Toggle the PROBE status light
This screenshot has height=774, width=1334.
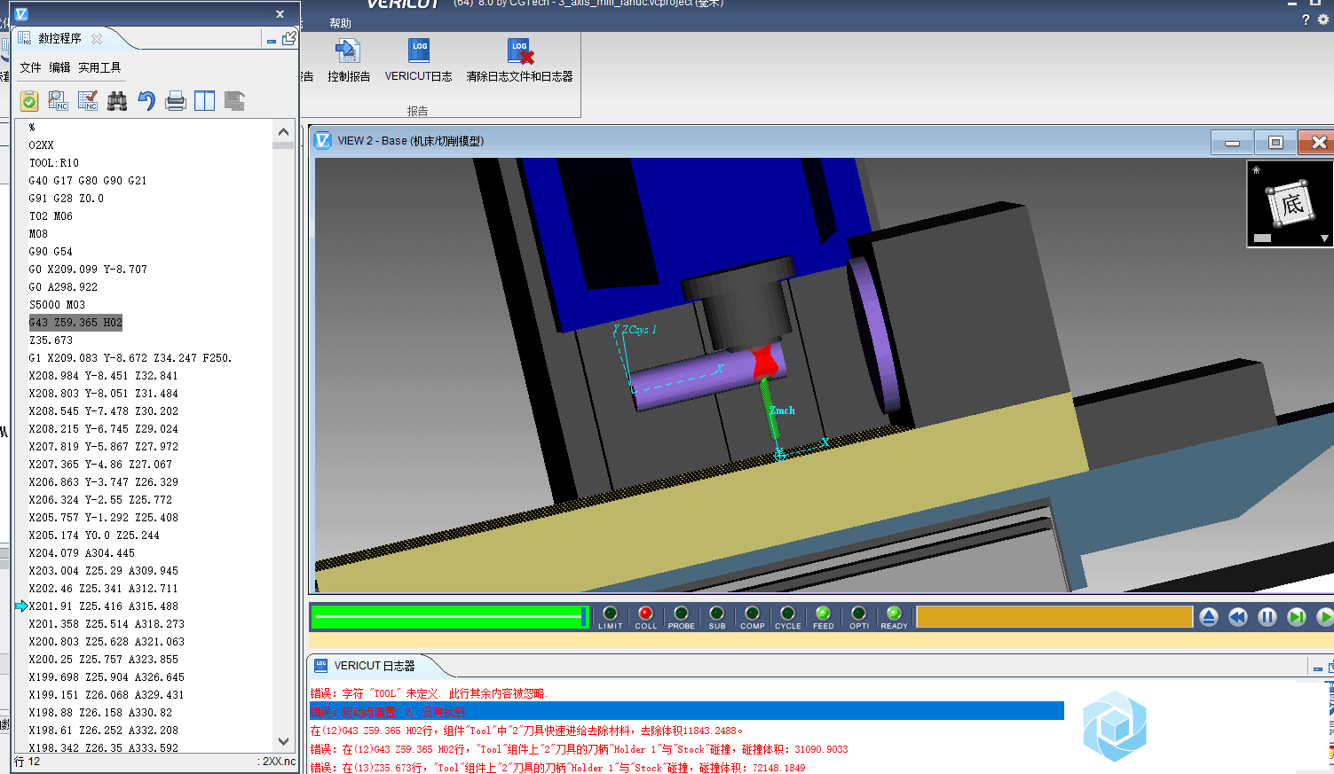682,614
